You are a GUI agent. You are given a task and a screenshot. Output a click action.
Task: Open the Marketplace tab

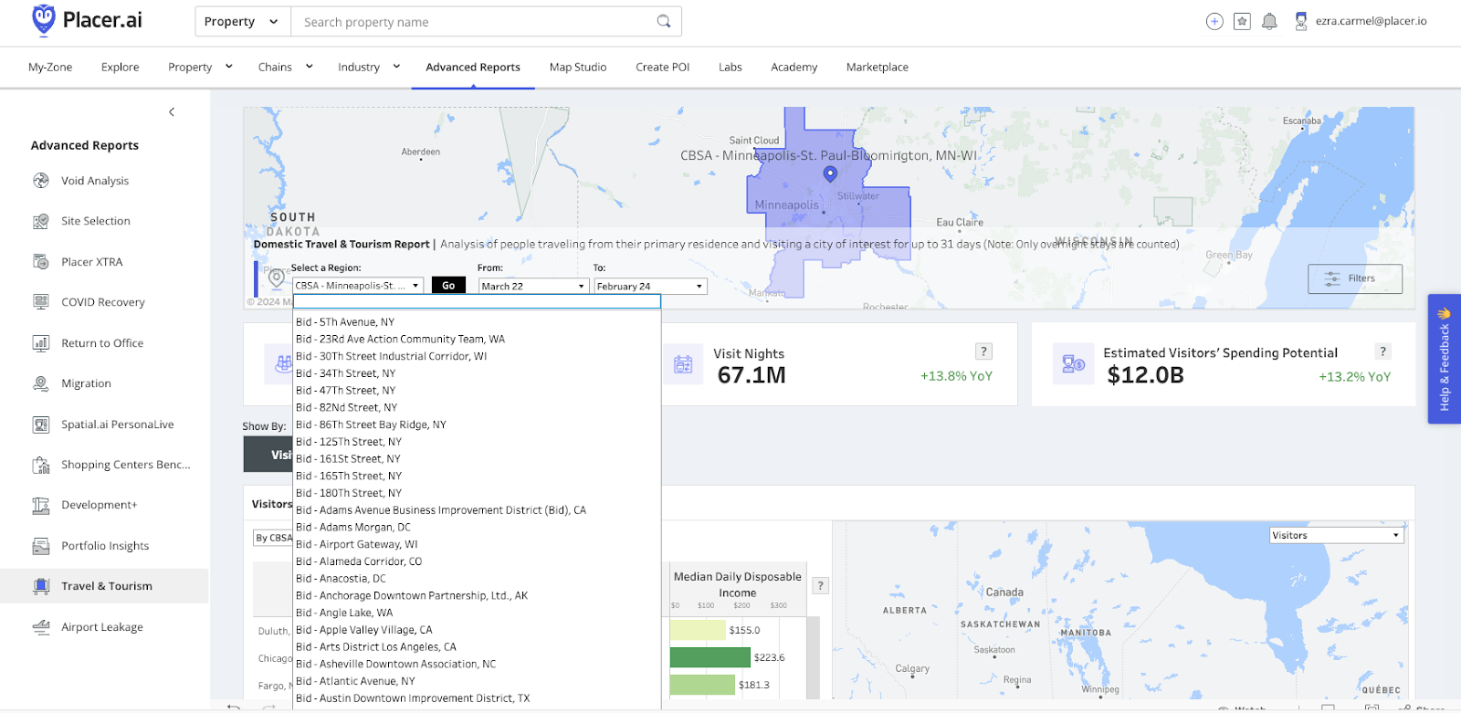878,67
